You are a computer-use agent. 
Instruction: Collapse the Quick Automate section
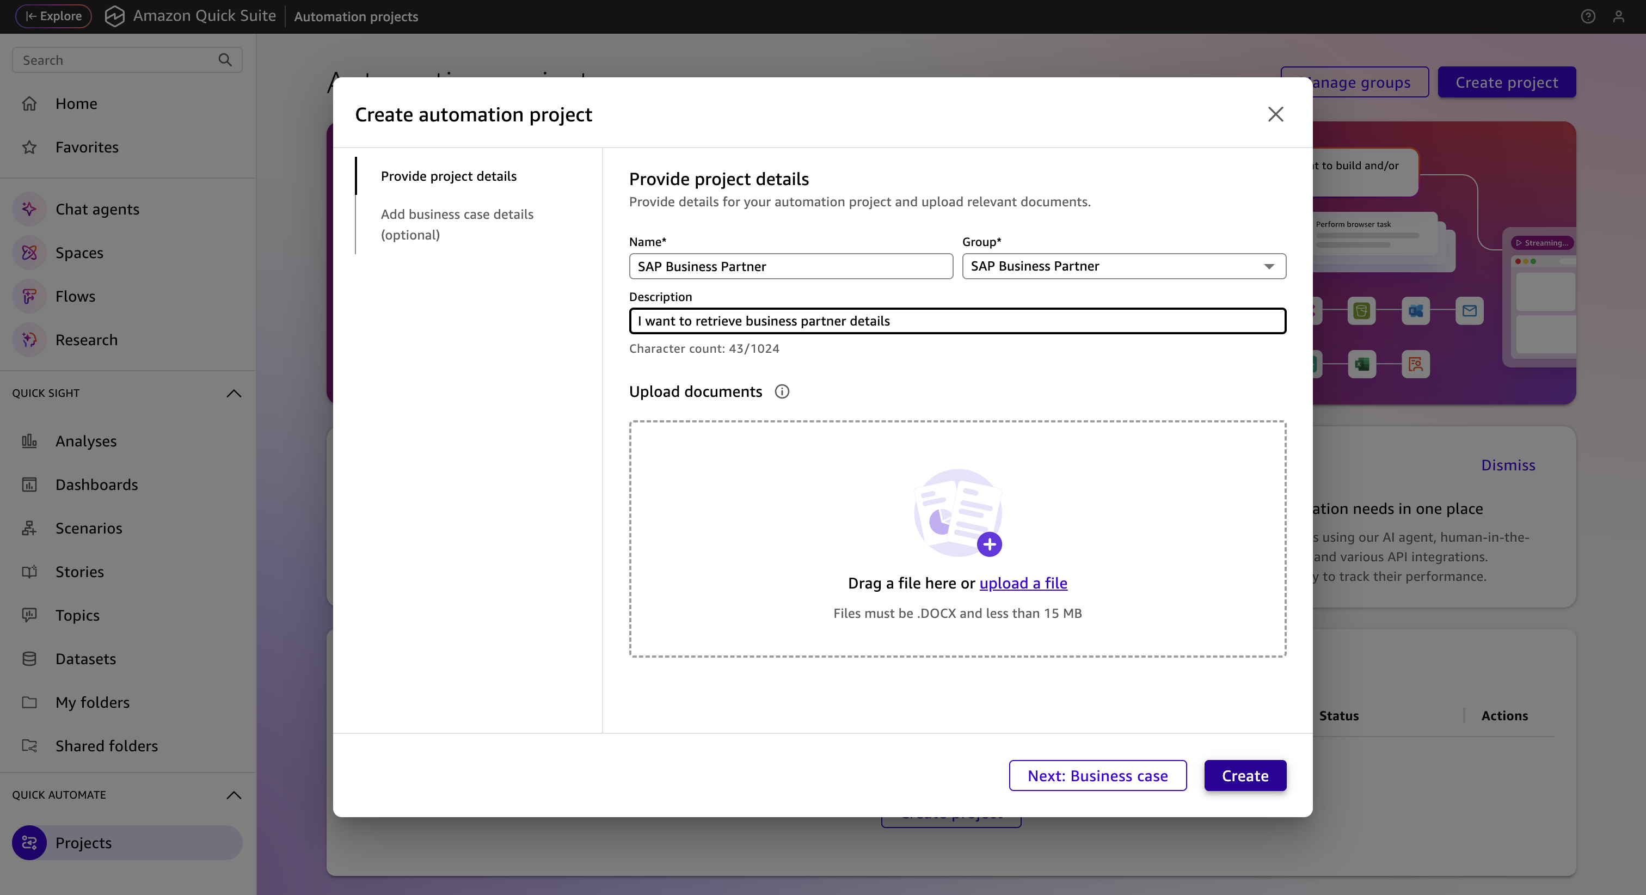point(234,795)
